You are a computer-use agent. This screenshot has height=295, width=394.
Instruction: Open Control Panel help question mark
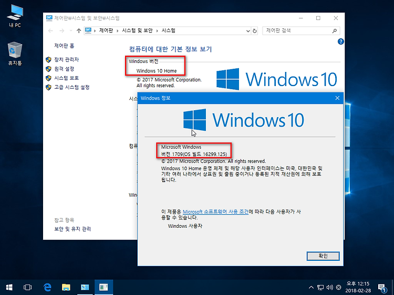[341, 41]
